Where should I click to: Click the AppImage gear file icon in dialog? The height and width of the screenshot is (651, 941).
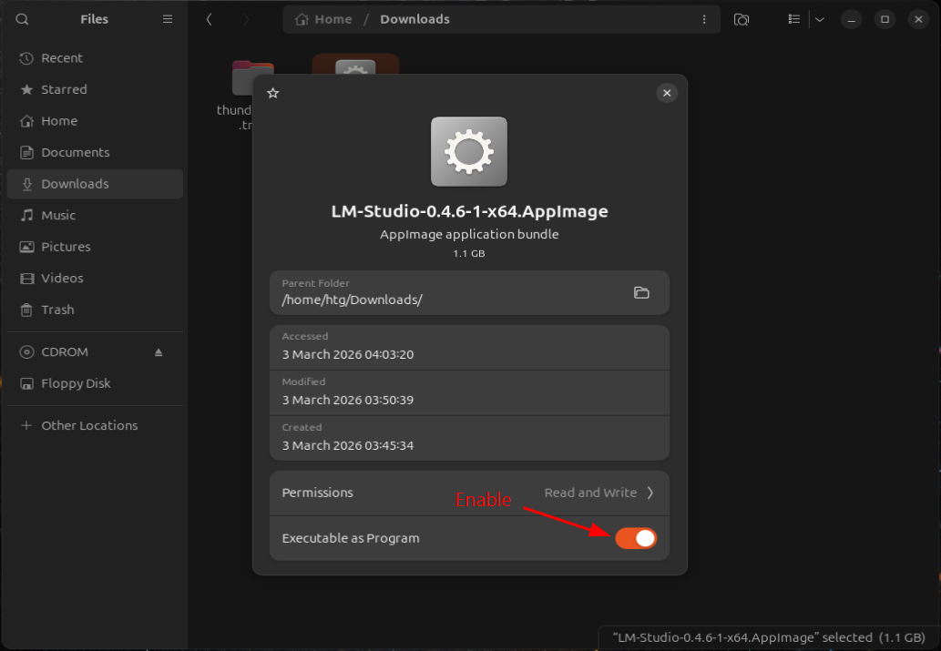pyautogui.click(x=469, y=151)
